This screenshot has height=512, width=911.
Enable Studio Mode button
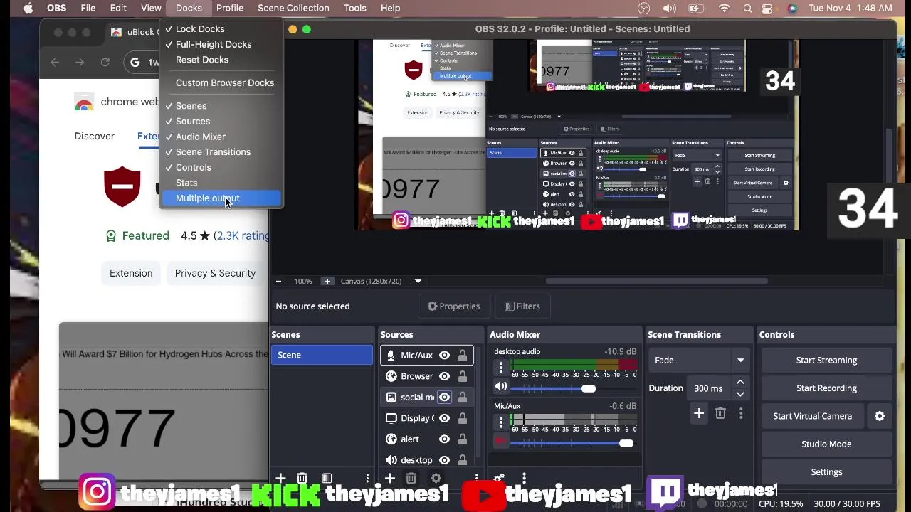826,444
